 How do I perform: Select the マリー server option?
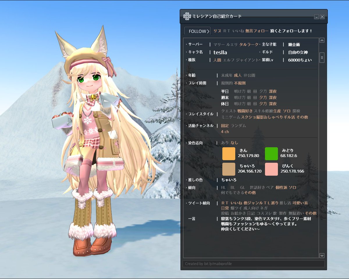(219, 44)
